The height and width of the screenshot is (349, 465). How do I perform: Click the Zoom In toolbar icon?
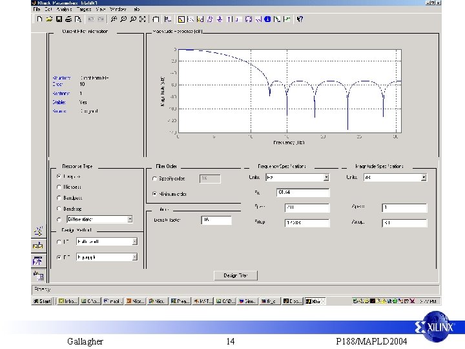pyautogui.click(x=114, y=19)
